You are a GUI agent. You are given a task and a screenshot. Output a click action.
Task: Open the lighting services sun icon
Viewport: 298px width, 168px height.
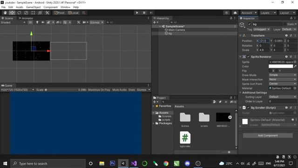tap(226, 13)
